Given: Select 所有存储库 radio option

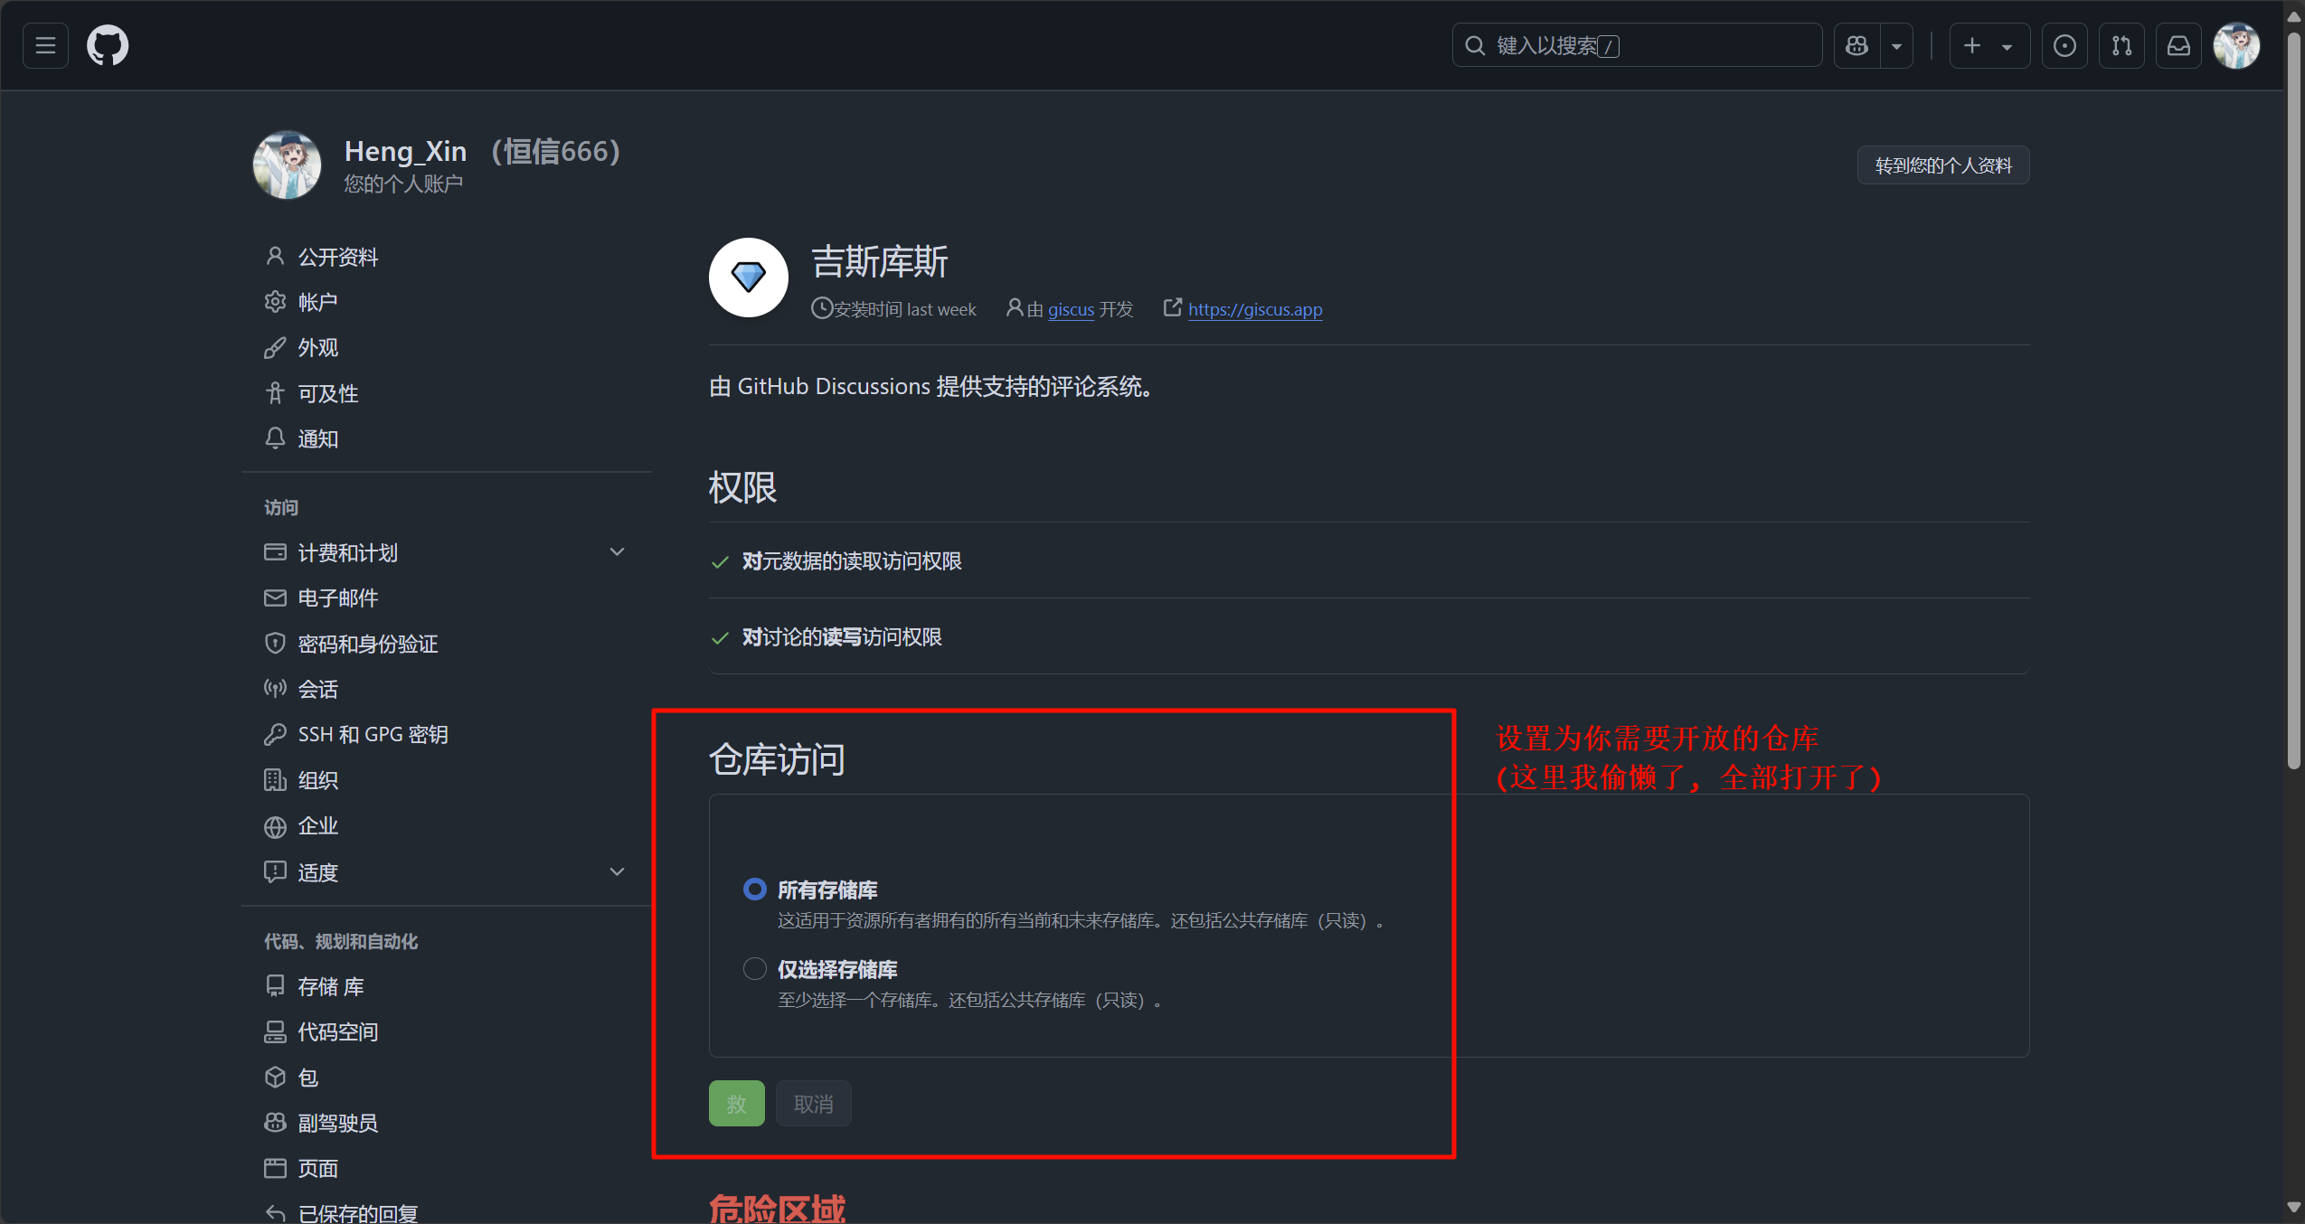Looking at the screenshot, I should coord(754,890).
